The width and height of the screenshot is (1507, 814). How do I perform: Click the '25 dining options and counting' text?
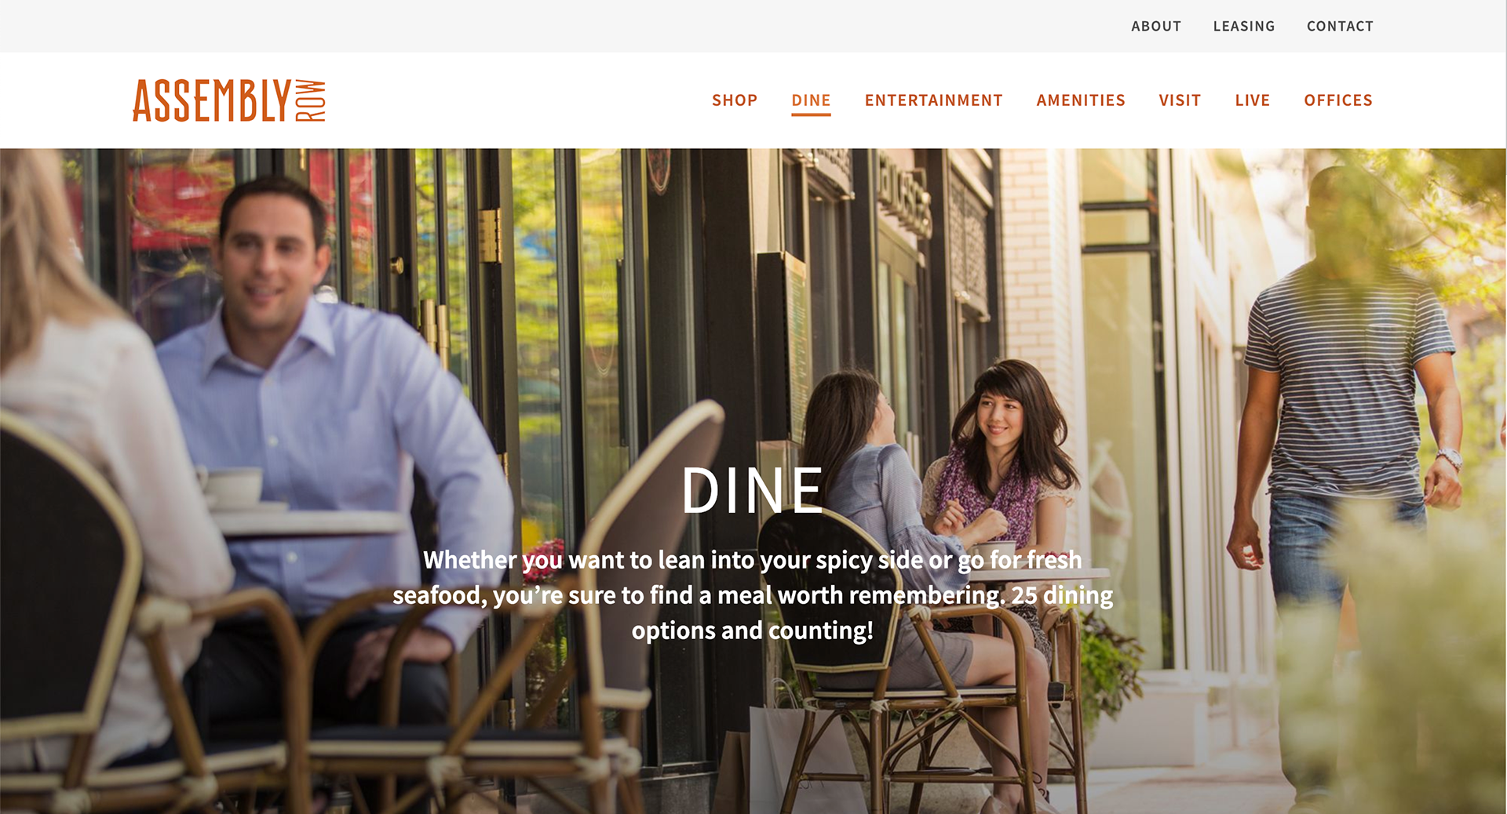click(873, 612)
